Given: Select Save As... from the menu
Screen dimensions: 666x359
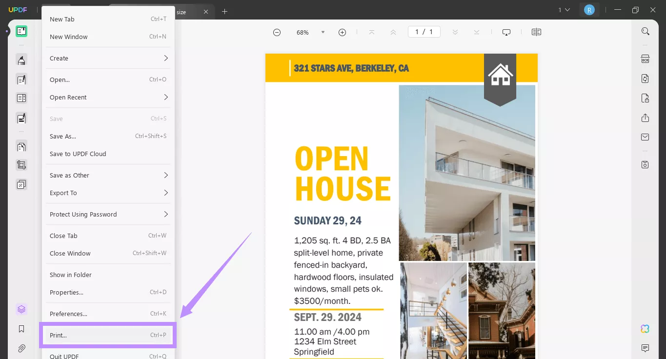Looking at the screenshot, I should click(108, 136).
